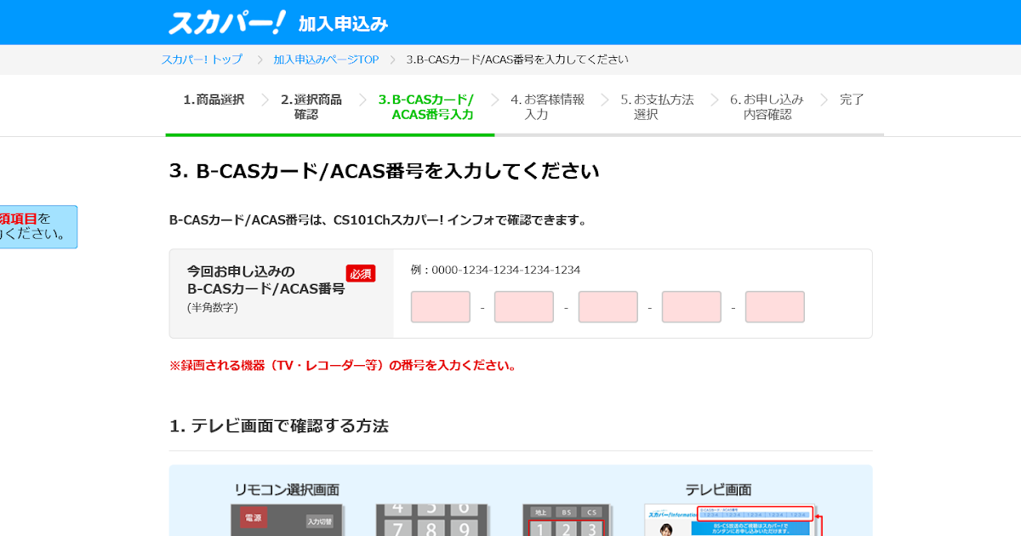Viewport: 1021px width, 536px height.
Task: Select step 3.B-CASカード/ACAS番号入力 tab
Action: tap(426, 106)
